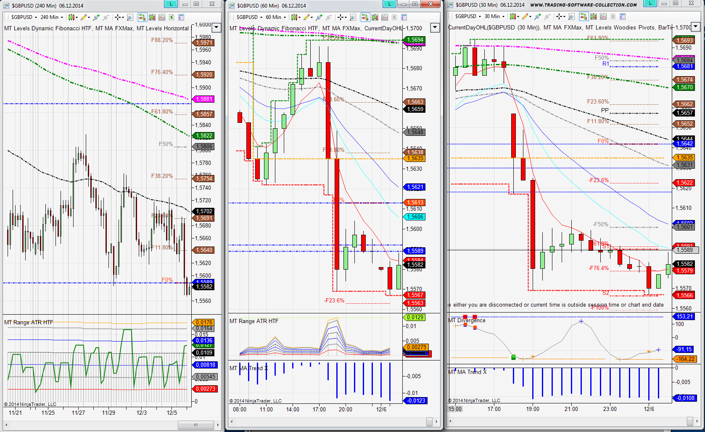Expand price axis dropdown arrow in 30 Min chart

(x=696, y=27)
